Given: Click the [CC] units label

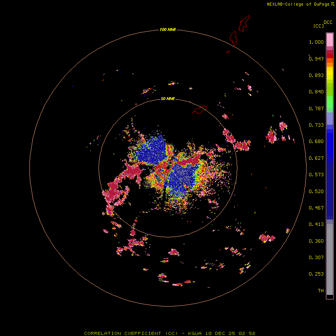Looking at the screenshot, I should tap(318, 26).
